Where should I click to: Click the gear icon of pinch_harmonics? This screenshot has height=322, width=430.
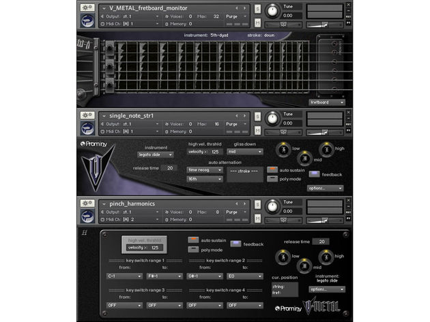coord(87,204)
